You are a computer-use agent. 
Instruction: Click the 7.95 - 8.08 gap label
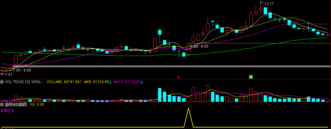[22, 70]
